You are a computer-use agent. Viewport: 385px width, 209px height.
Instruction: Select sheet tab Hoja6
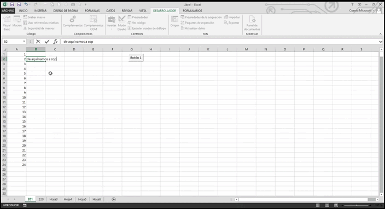point(97,199)
